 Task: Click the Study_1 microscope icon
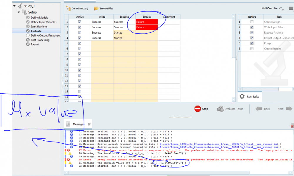coord(20,6)
